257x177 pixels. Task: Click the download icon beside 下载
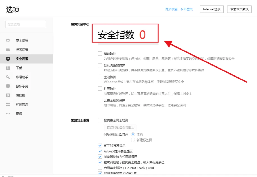pos(8,68)
